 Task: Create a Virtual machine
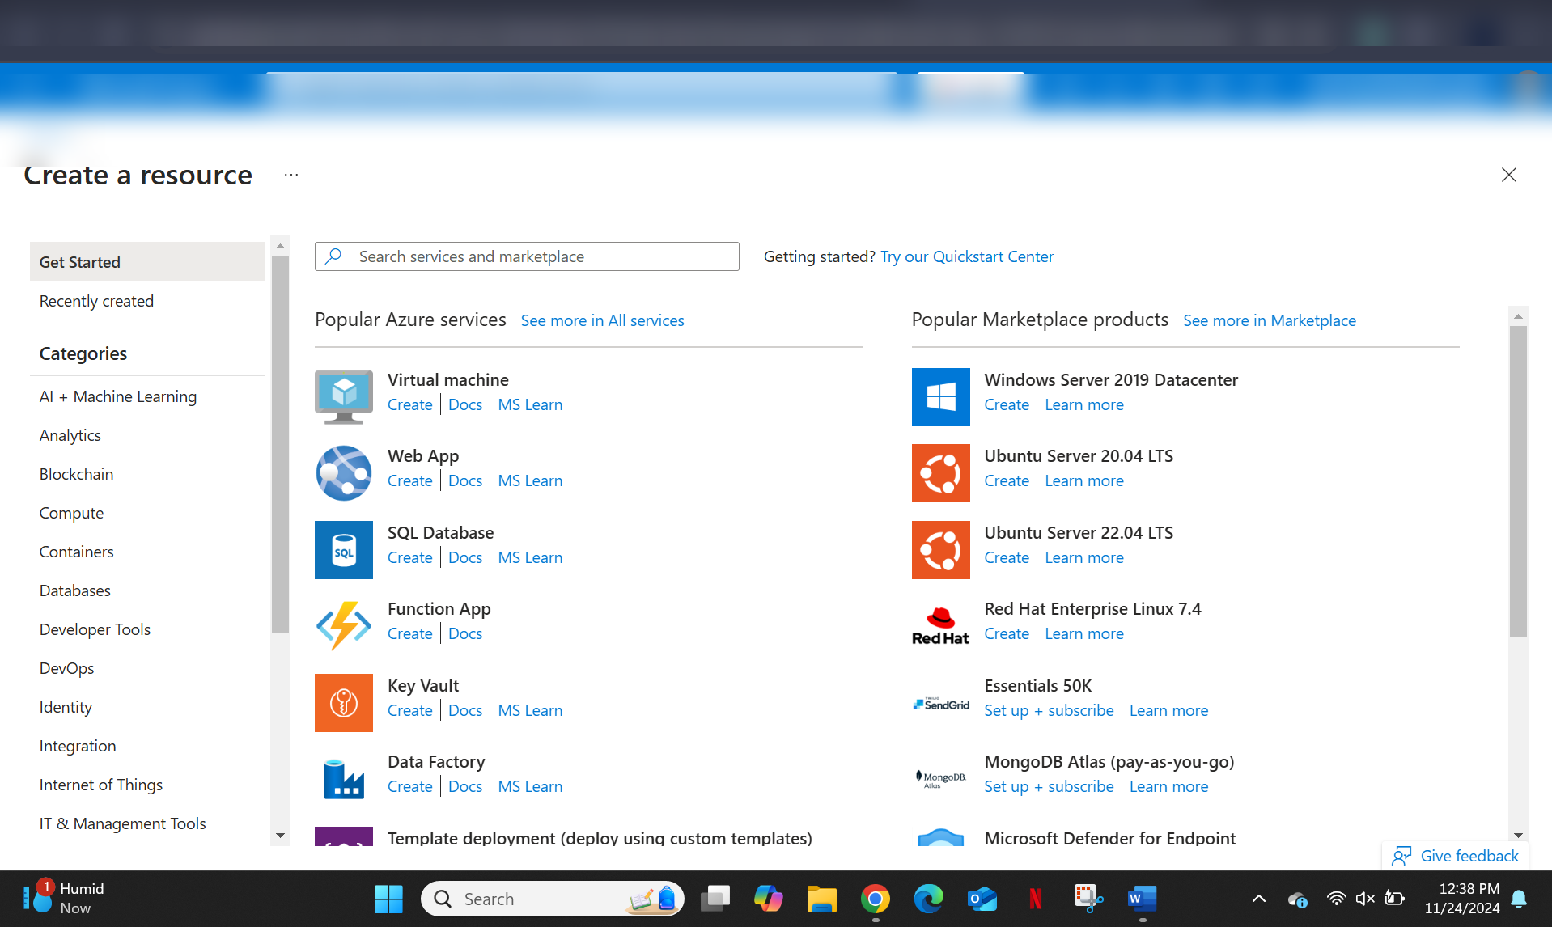pos(410,404)
